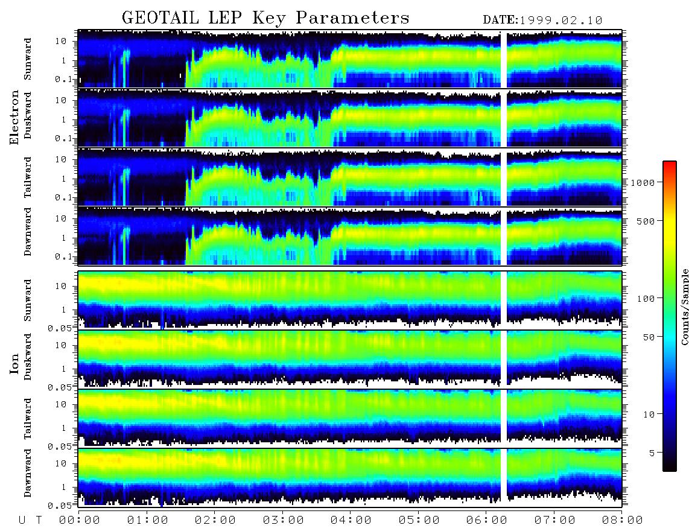Select the DATE:1999.02.10 label
The height and width of the screenshot is (531, 689).
click(542, 21)
